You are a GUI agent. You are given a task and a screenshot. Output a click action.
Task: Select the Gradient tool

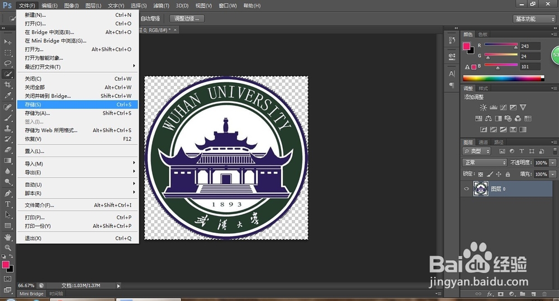pyautogui.click(x=7, y=161)
